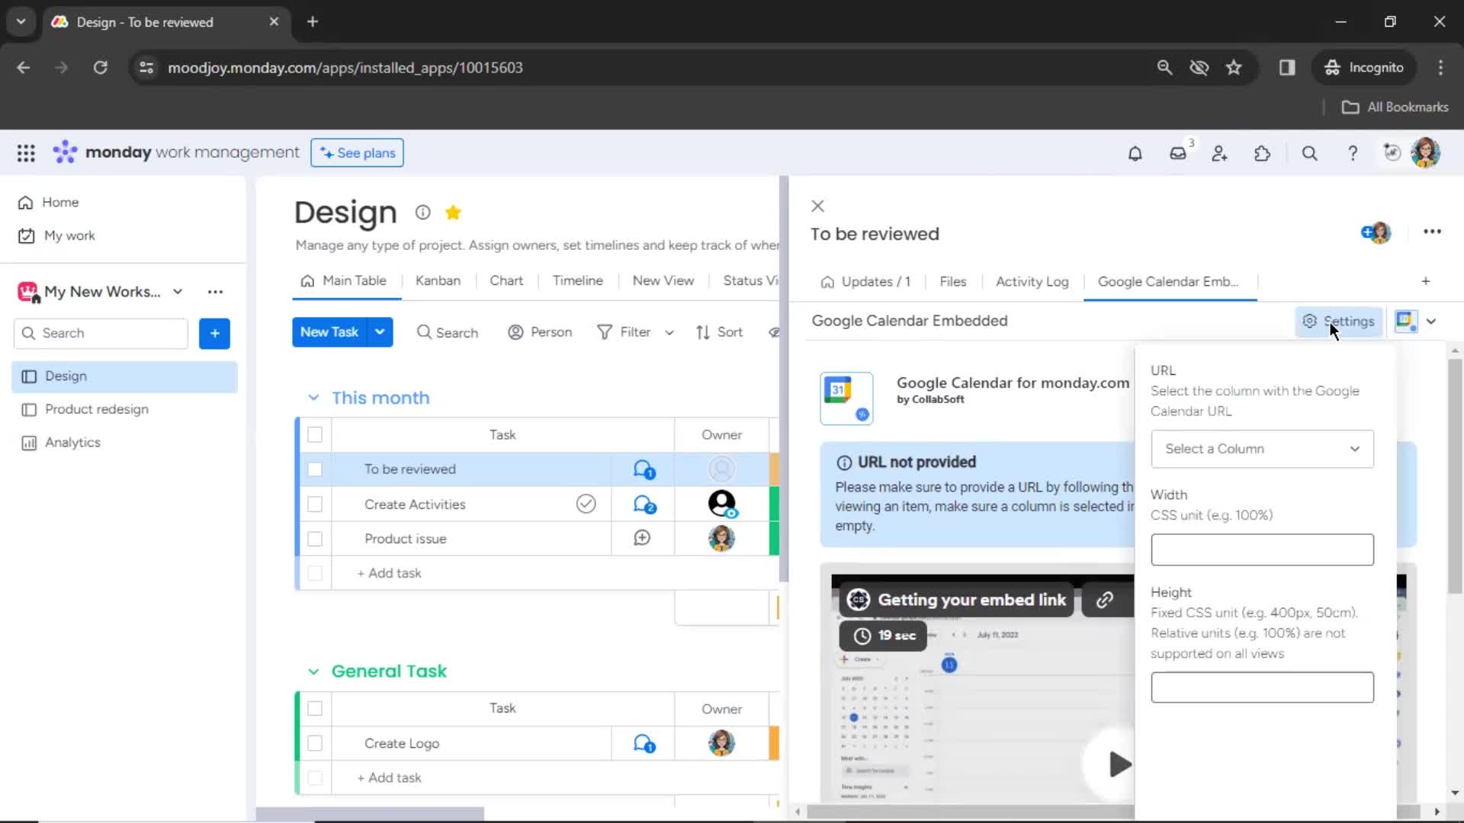The width and height of the screenshot is (1464, 823).
Task: Switch to the Chart view tab
Action: pyautogui.click(x=506, y=281)
